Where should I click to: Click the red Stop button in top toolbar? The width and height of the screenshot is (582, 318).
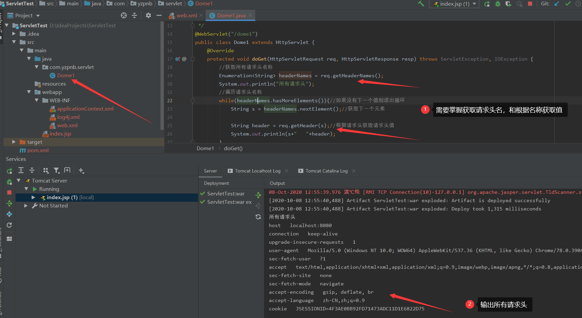click(x=530, y=4)
